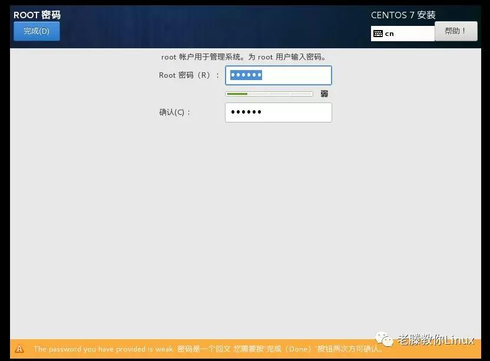Click the ROOT 密码 page title

(x=37, y=15)
